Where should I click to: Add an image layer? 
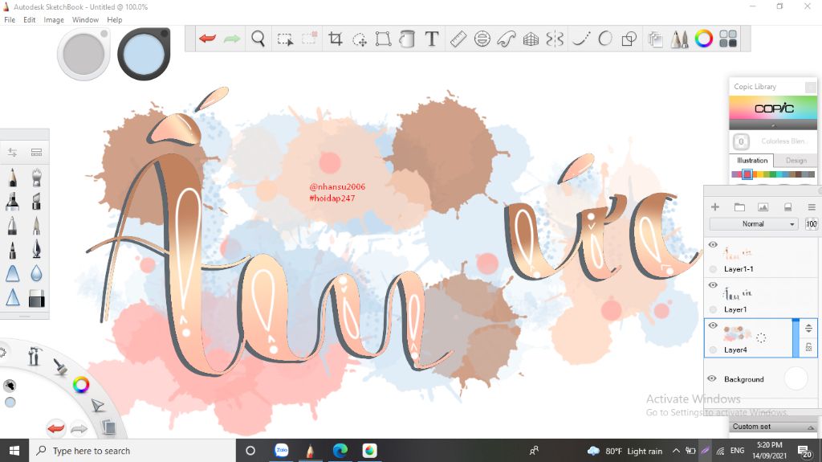coord(763,206)
